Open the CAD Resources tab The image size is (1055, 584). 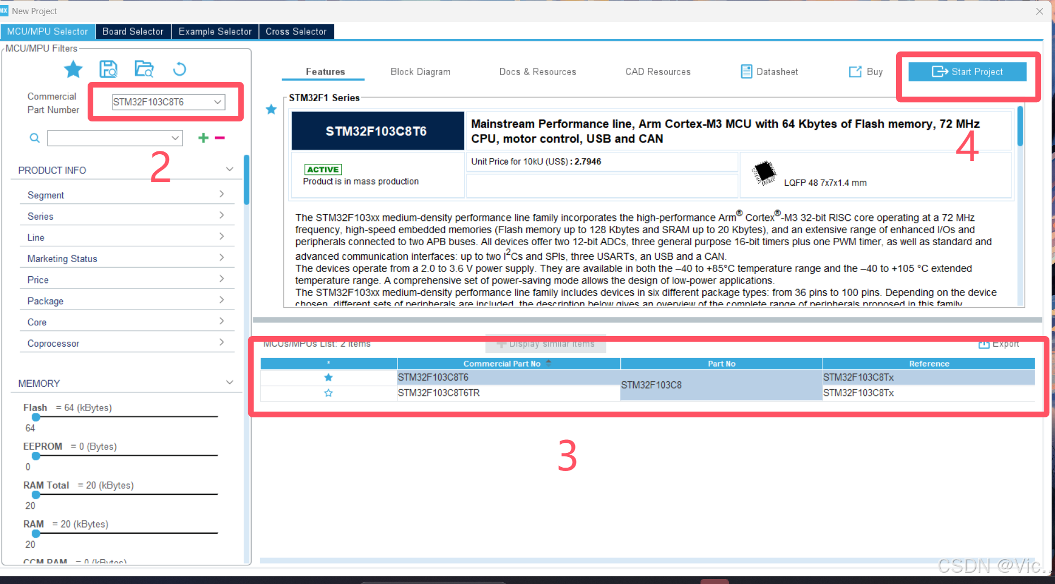[x=658, y=72]
